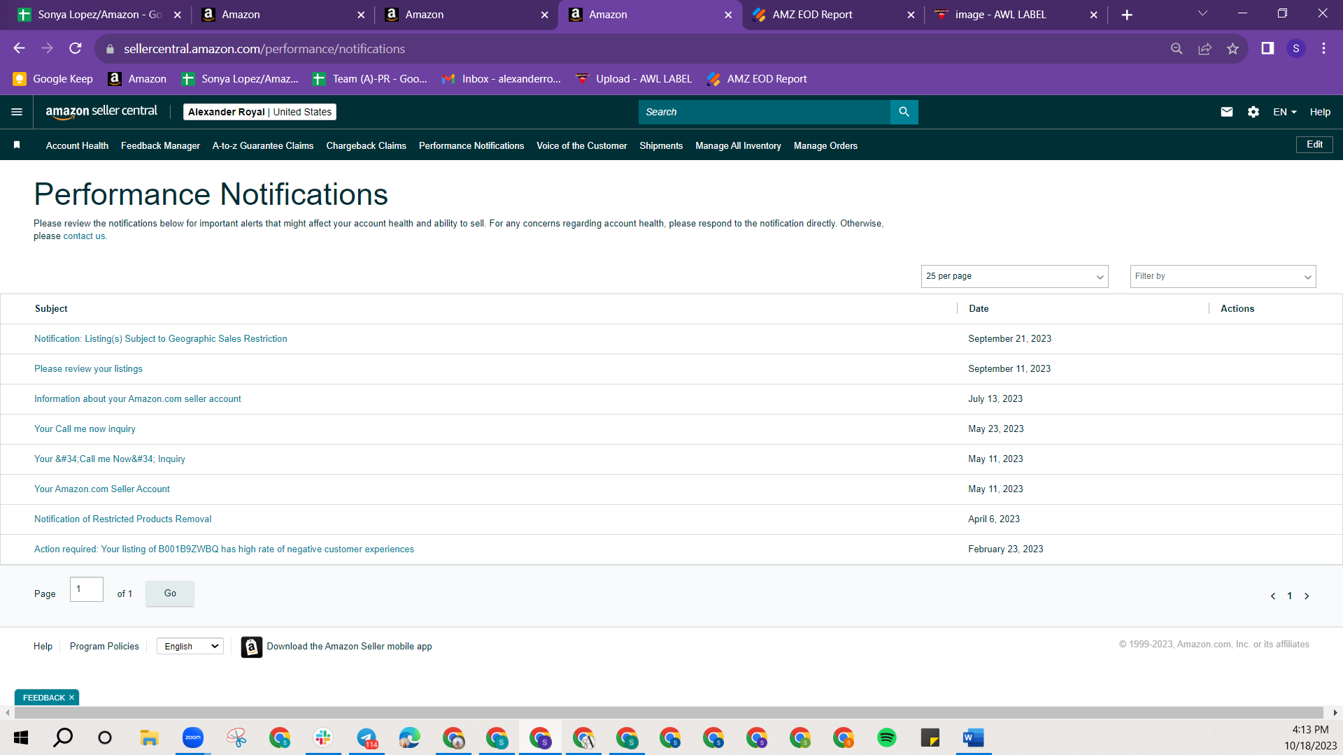Open the Upload - AWL LABEL bookmark

(634, 79)
